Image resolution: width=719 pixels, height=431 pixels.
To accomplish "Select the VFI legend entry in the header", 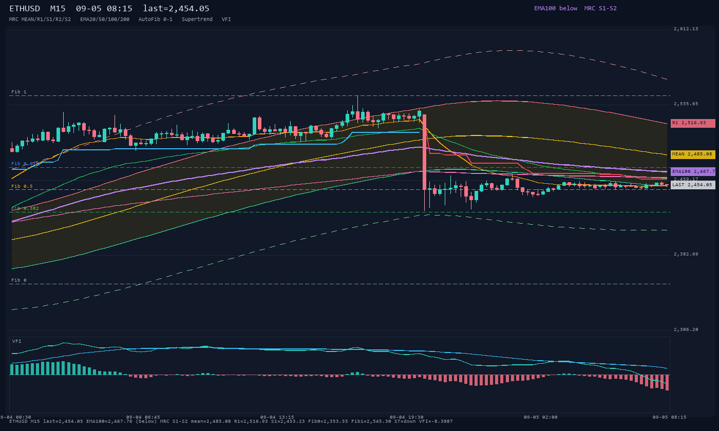I will click(226, 19).
